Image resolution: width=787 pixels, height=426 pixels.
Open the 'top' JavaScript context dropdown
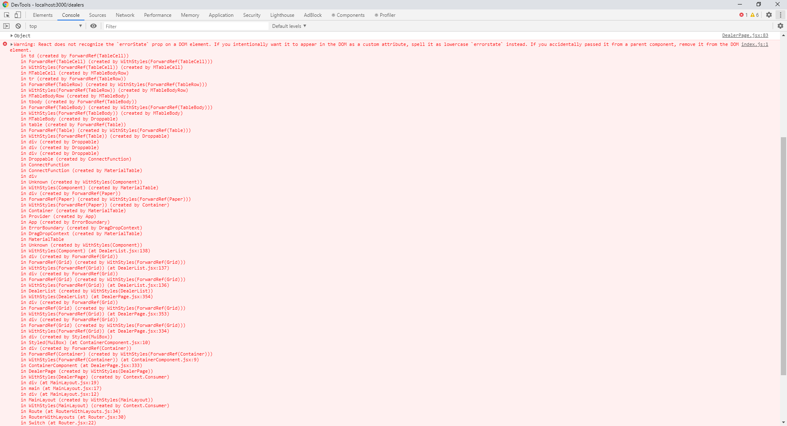(55, 26)
